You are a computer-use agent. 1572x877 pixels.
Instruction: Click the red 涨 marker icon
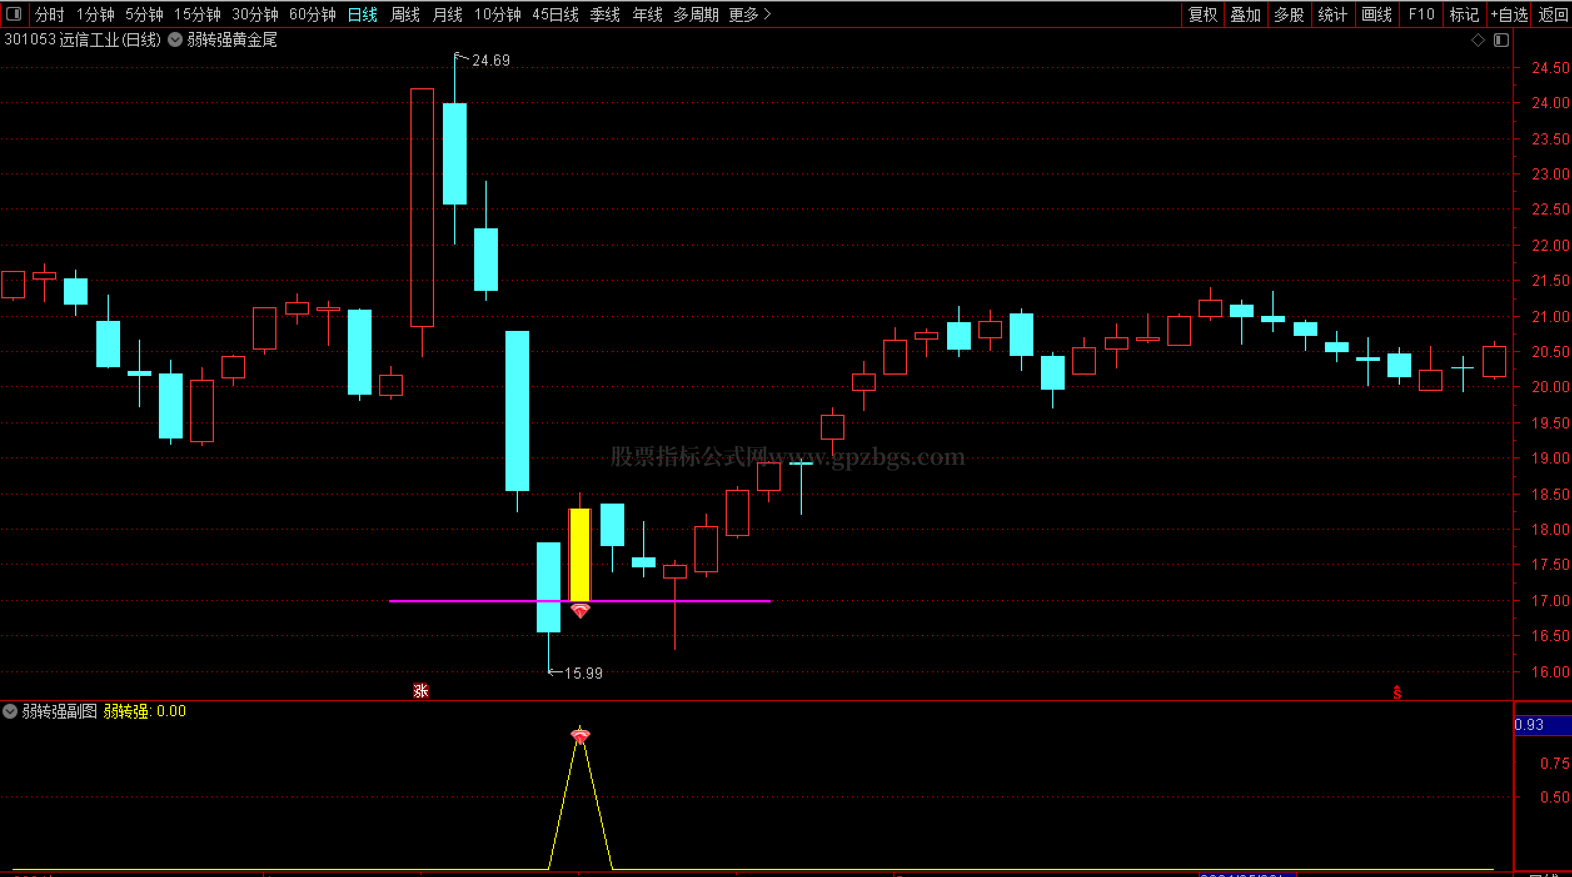421,691
